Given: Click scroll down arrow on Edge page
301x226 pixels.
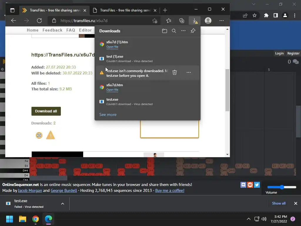Looking at the screenshot, I should click(x=227, y=154).
